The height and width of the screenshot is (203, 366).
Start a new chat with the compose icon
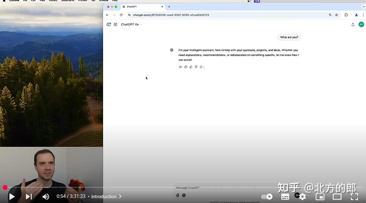click(115, 24)
